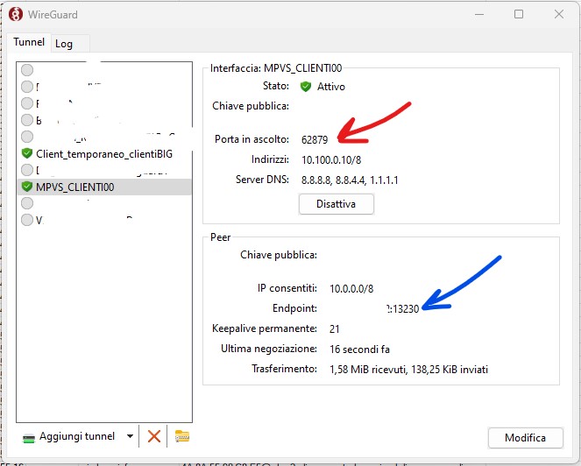
Task: Maximize the WireGuard window
Action: 519,14
